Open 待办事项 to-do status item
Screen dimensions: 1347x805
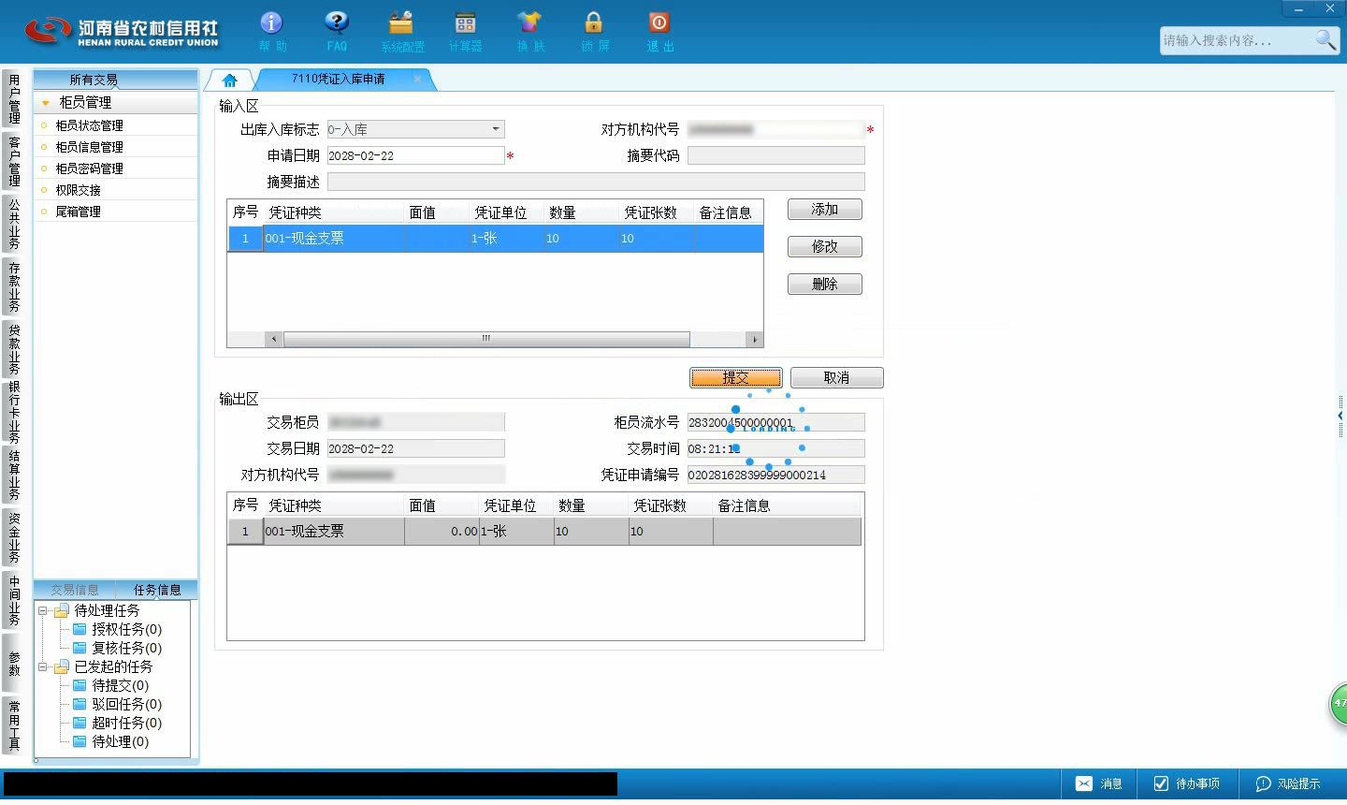1186,783
